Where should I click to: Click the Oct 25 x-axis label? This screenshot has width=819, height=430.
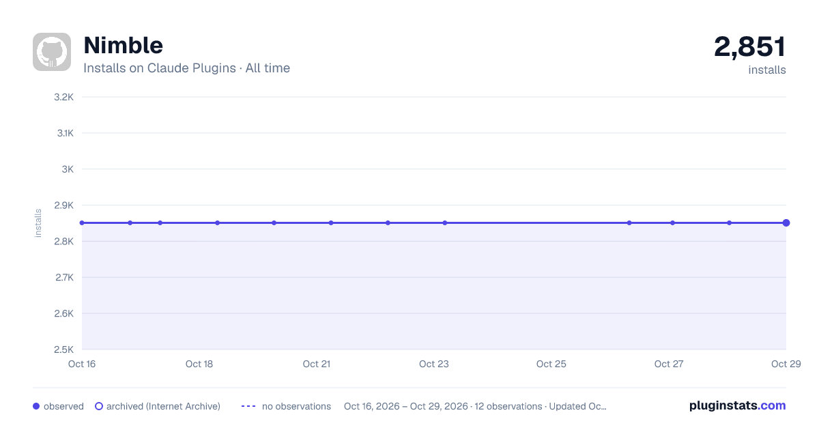tap(551, 364)
